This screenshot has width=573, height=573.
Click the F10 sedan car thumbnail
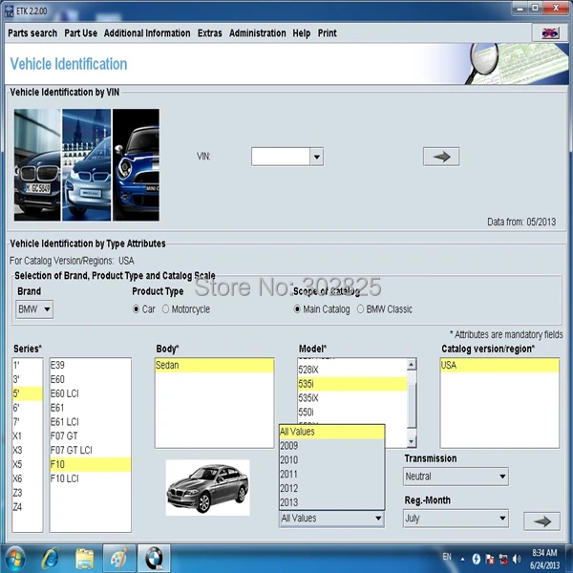click(207, 488)
